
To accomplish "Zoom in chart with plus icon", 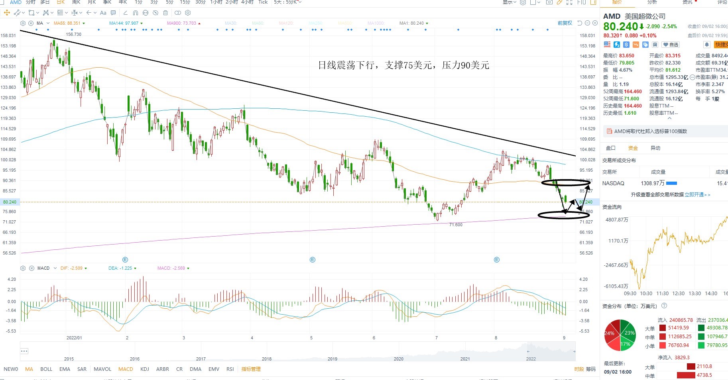I will pyautogui.click(x=595, y=23).
